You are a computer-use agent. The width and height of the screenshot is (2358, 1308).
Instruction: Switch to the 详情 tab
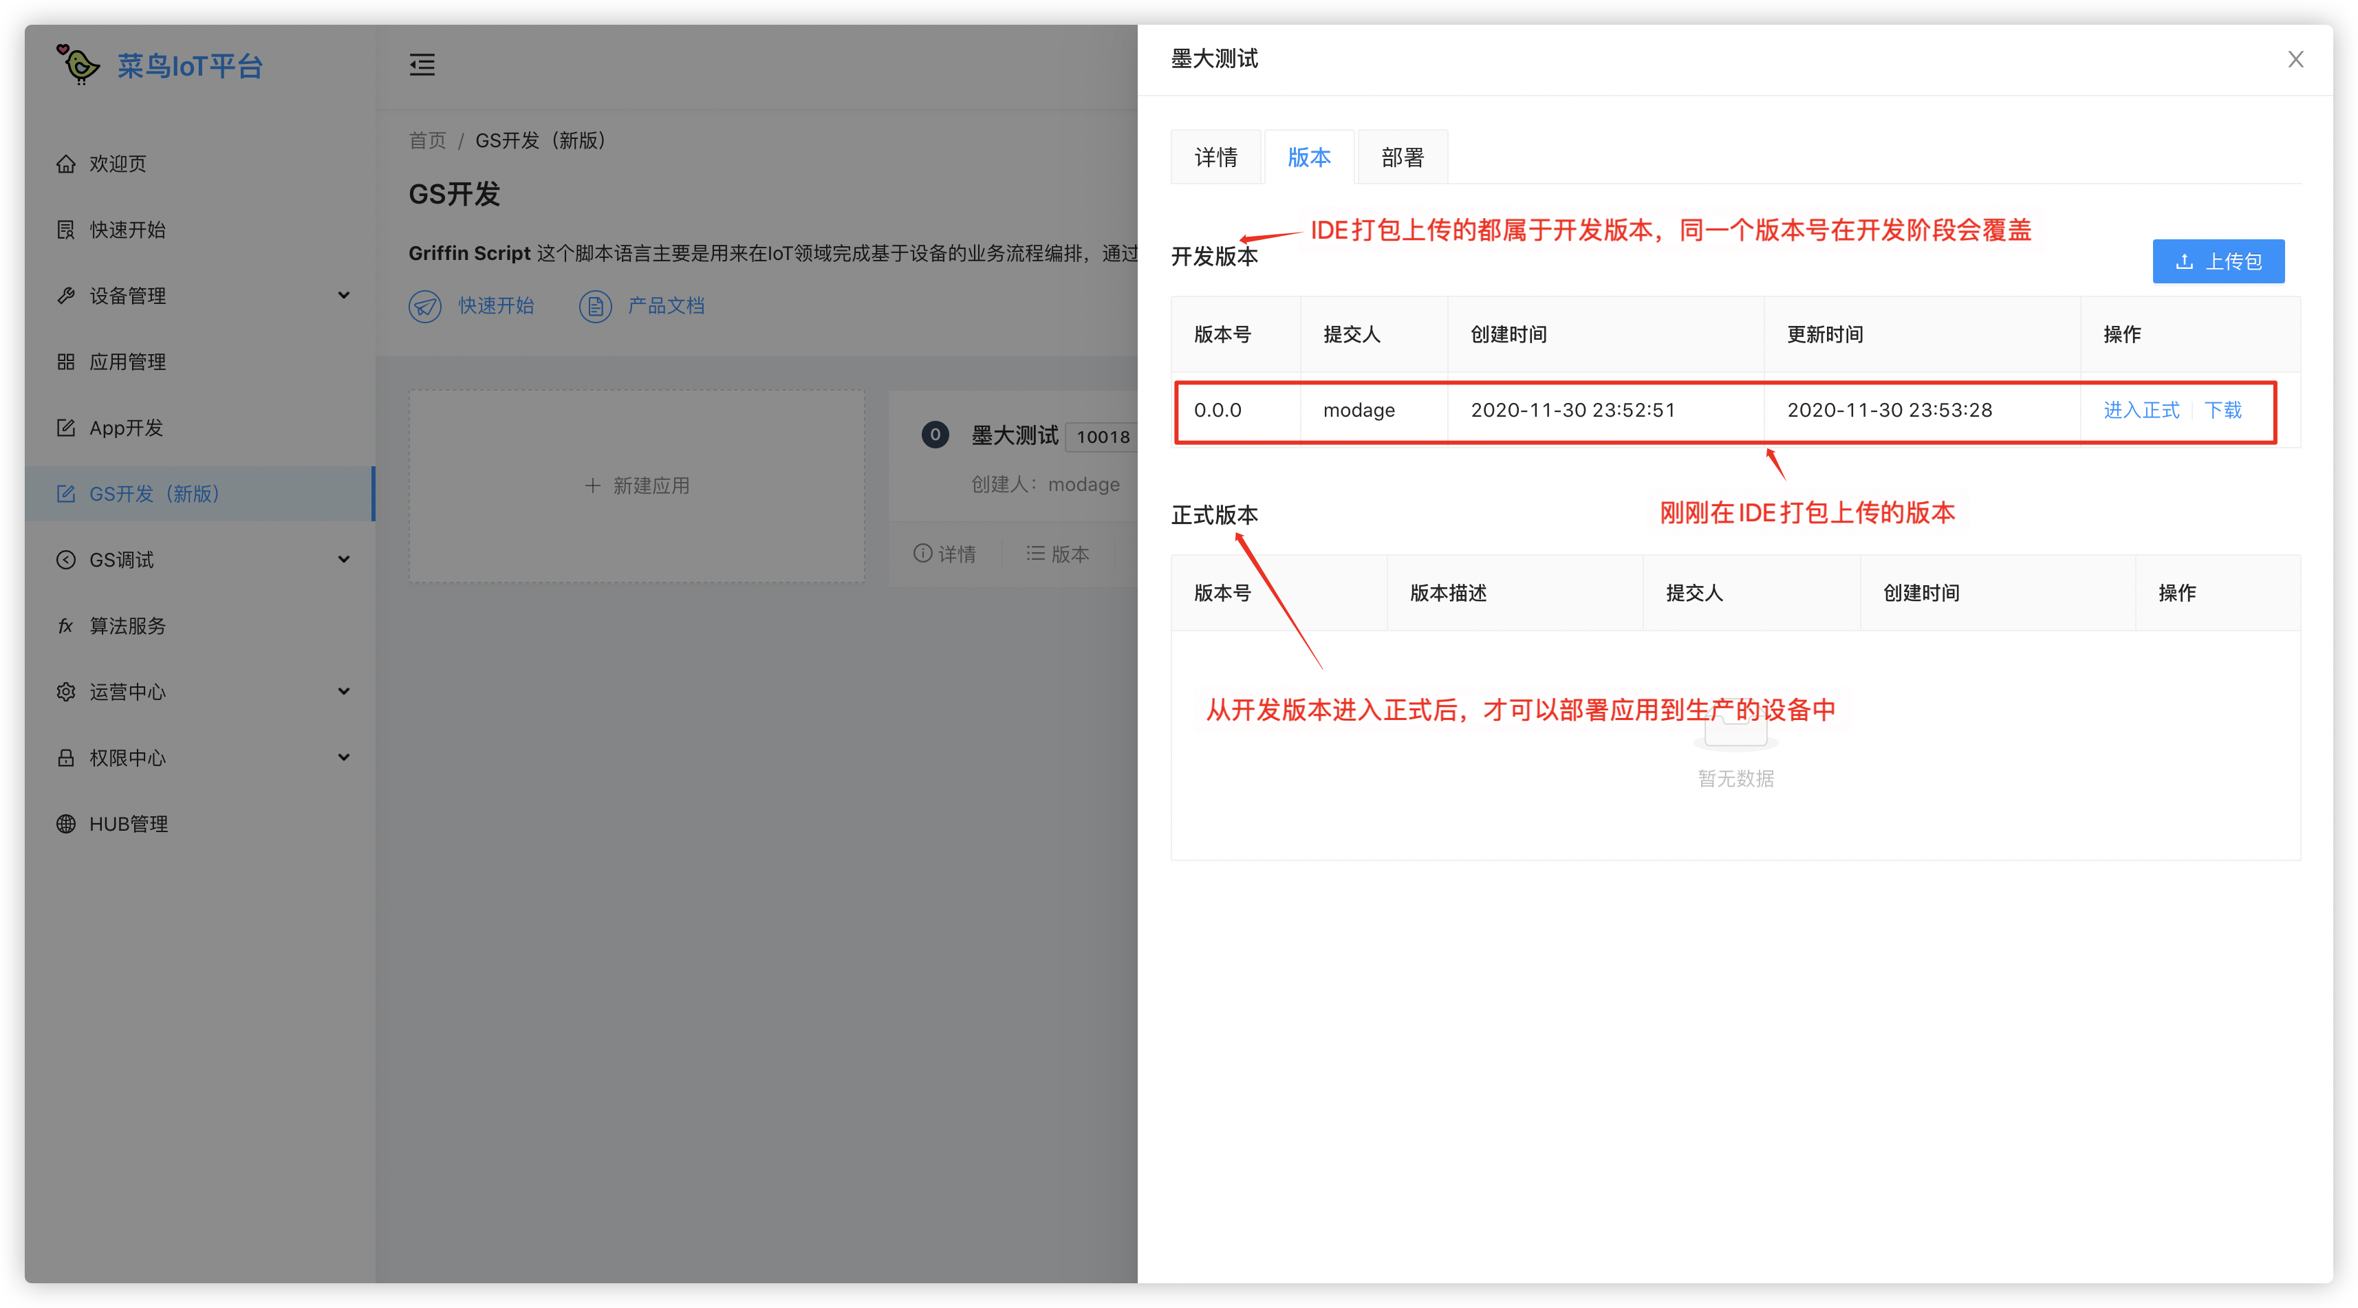click(1215, 157)
